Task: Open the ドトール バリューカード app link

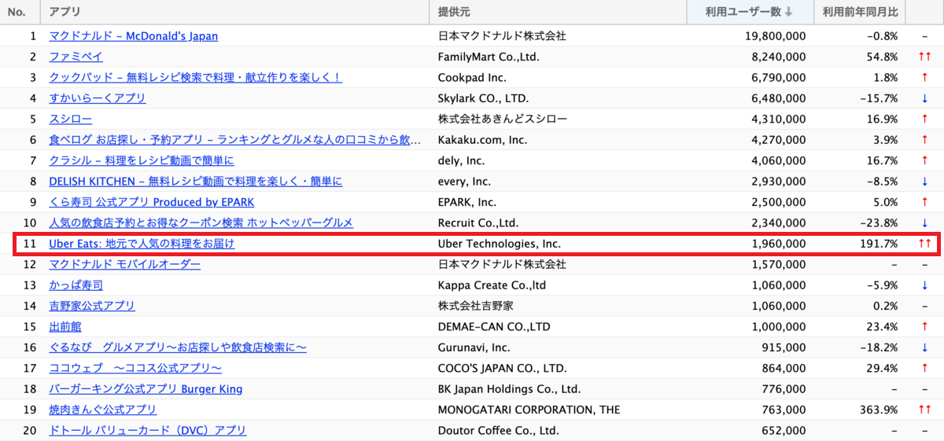Action: click(148, 430)
